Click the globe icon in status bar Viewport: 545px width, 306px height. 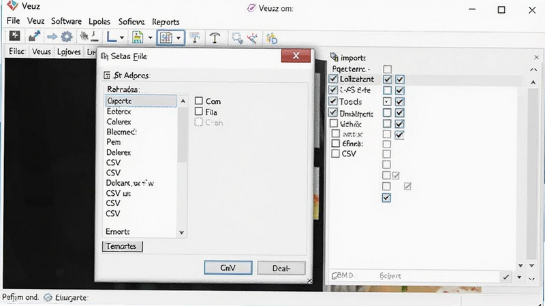48,297
